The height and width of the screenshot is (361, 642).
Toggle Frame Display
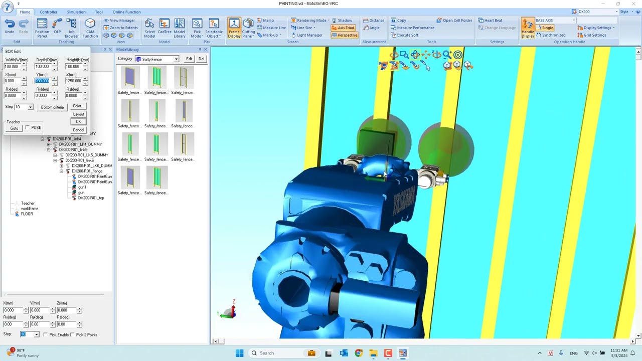(234, 28)
